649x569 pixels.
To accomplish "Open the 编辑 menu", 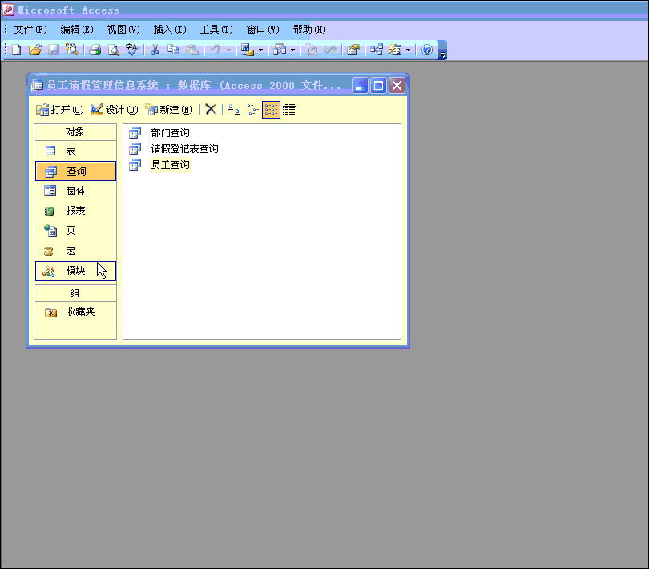I will (x=77, y=30).
